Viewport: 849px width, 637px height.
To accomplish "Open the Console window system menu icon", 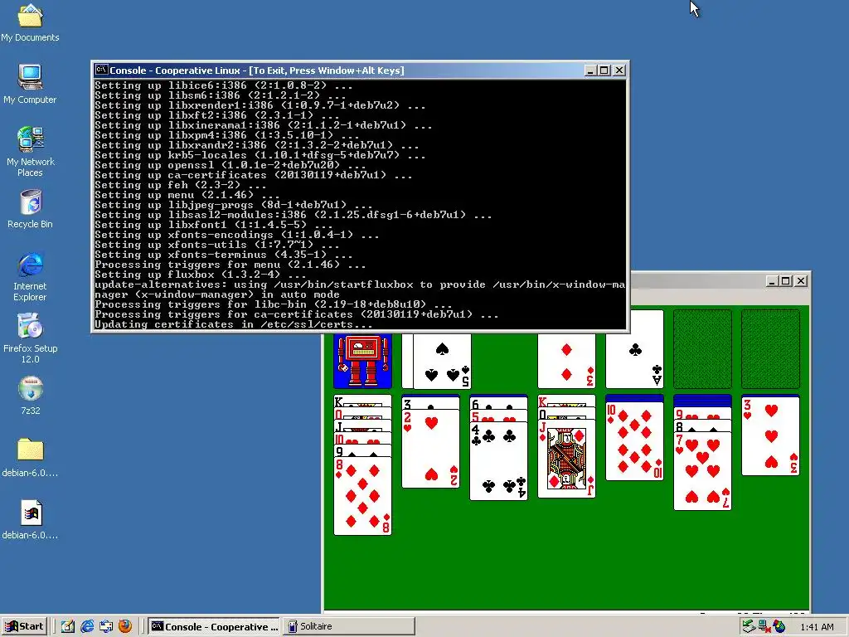I will pos(101,70).
